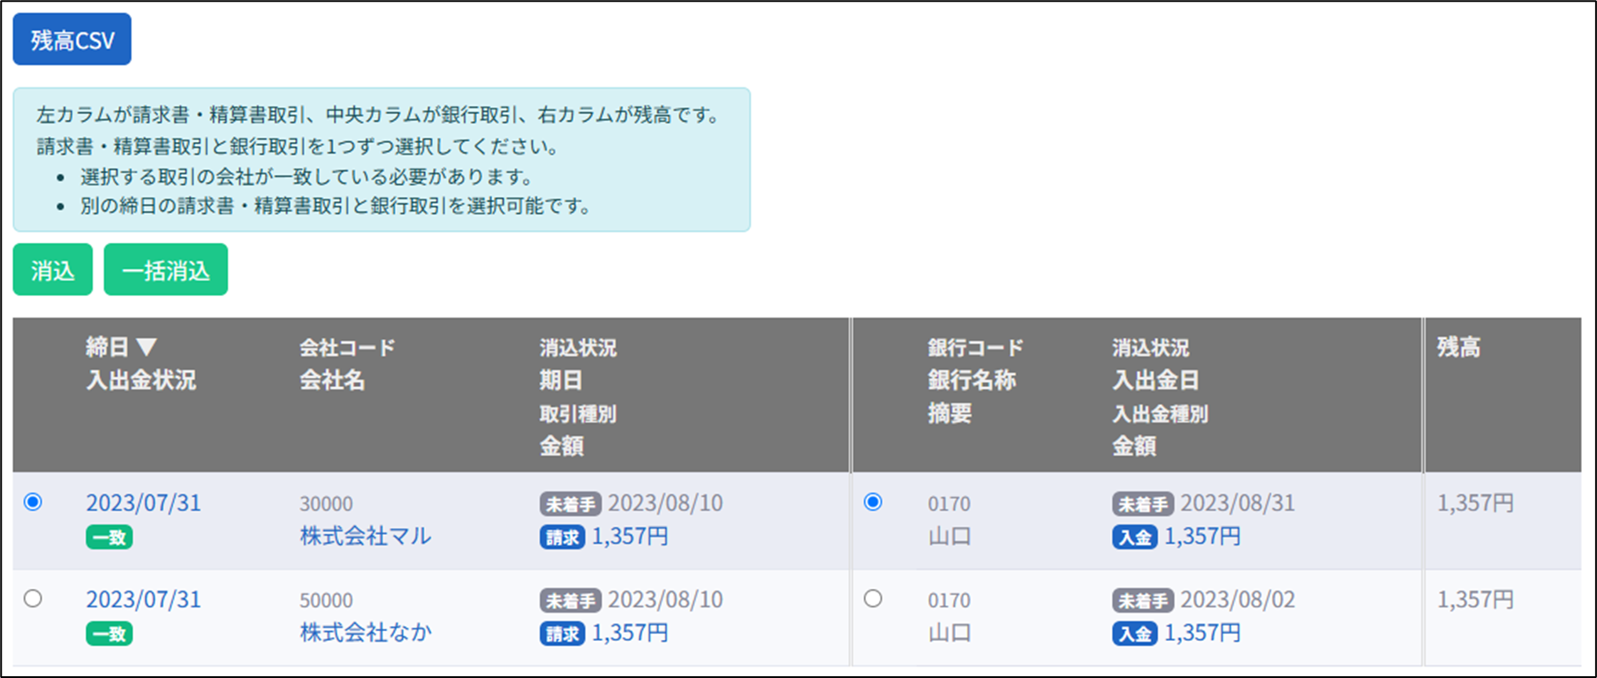Open the 株式会社なか company link
The image size is (1597, 678).
tap(365, 632)
